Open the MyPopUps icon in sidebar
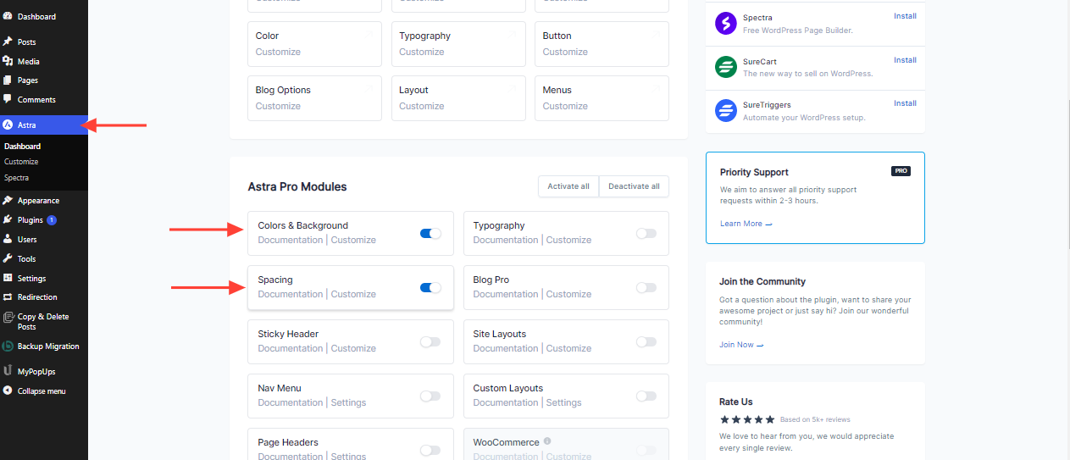This screenshot has height=460, width=1070. coord(8,371)
